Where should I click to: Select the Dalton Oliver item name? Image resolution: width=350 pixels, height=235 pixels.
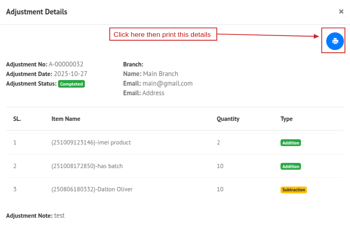coord(92,189)
